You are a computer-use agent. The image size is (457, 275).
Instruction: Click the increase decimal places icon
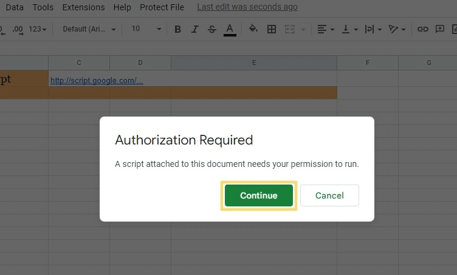pyautogui.click(x=18, y=29)
